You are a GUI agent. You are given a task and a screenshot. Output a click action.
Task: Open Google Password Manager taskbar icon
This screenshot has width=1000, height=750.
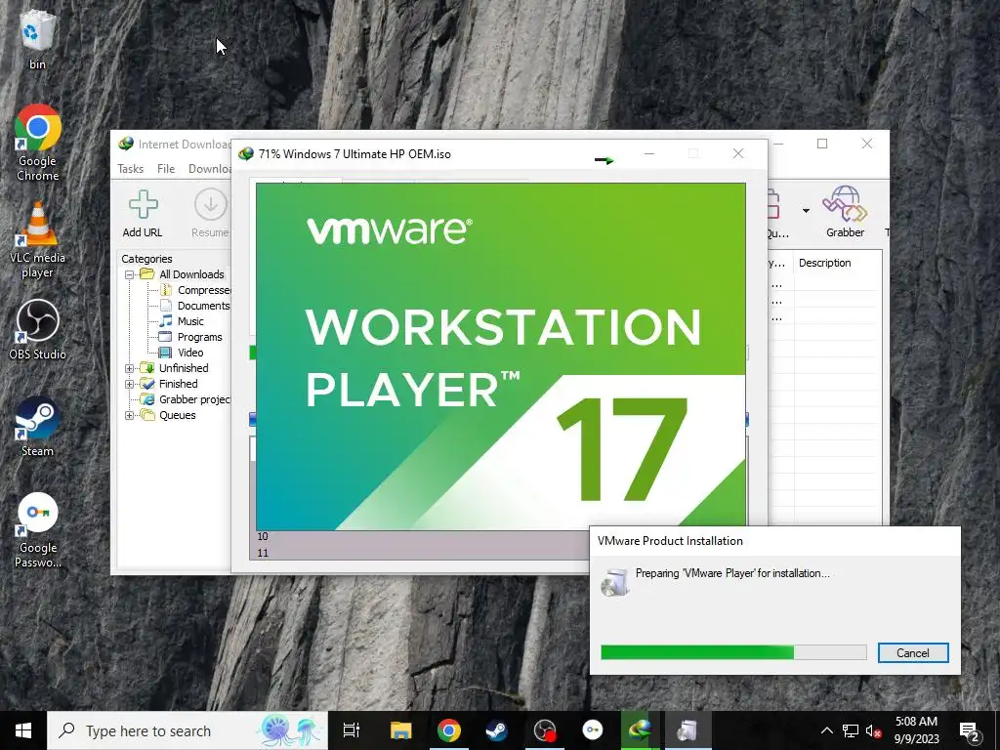(x=593, y=730)
